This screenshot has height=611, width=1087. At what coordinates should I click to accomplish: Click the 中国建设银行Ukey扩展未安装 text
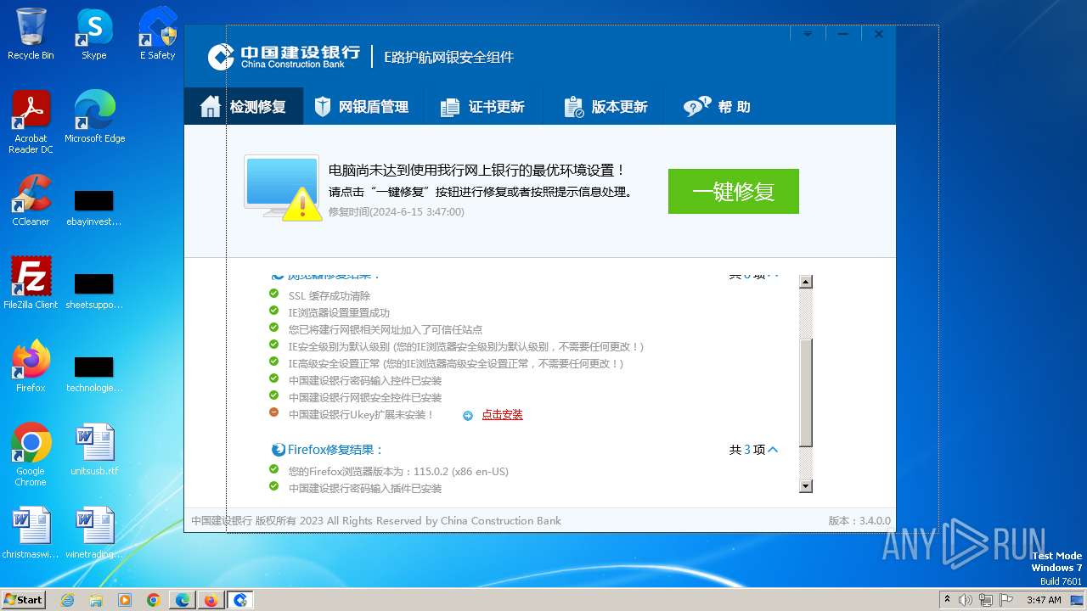pos(361,415)
